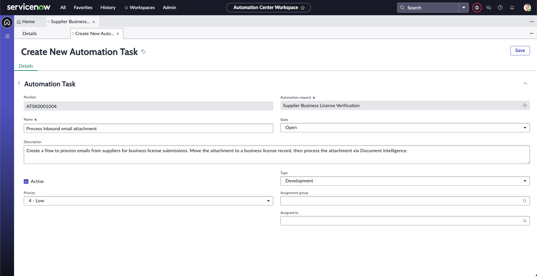
Task: Favorite Automation Center Workspace with the star
Action: [x=303, y=8]
